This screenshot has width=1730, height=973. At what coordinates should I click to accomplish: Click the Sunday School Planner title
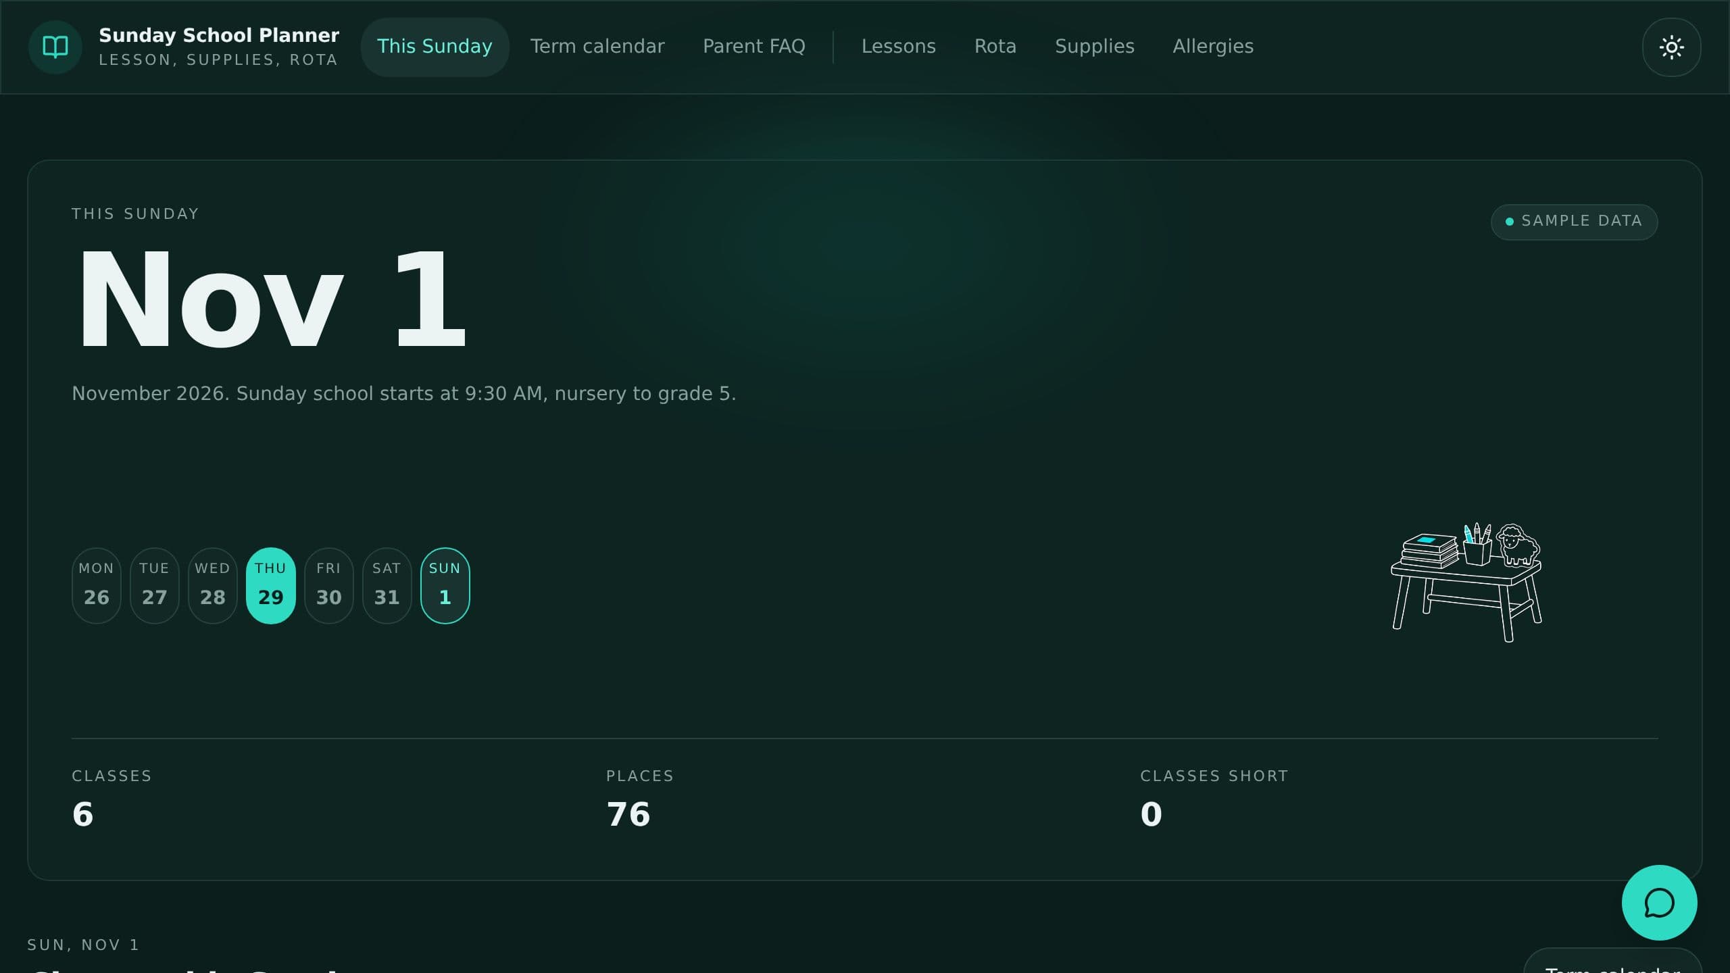(x=219, y=35)
